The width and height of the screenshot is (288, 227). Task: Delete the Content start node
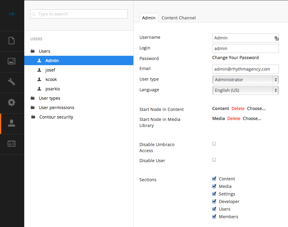pos(238,108)
